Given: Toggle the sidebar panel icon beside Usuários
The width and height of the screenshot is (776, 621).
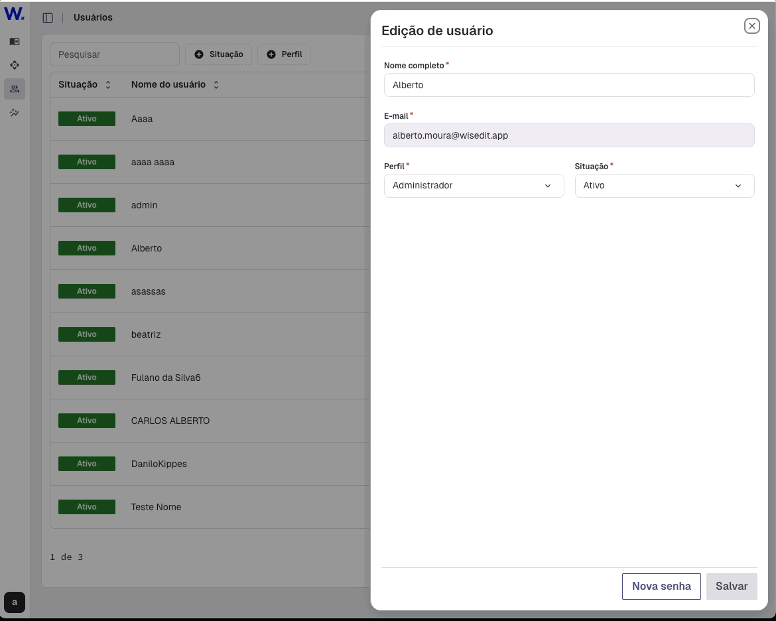Looking at the screenshot, I should (x=48, y=18).
